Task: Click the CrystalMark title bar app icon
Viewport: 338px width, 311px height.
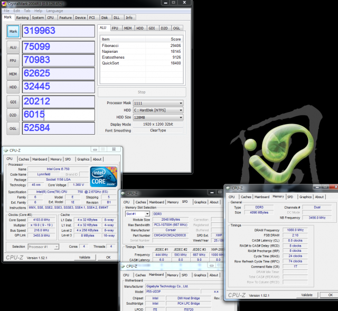Action: coord(4,4)
